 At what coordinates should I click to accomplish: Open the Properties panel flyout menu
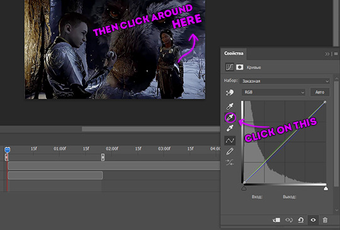336,54
